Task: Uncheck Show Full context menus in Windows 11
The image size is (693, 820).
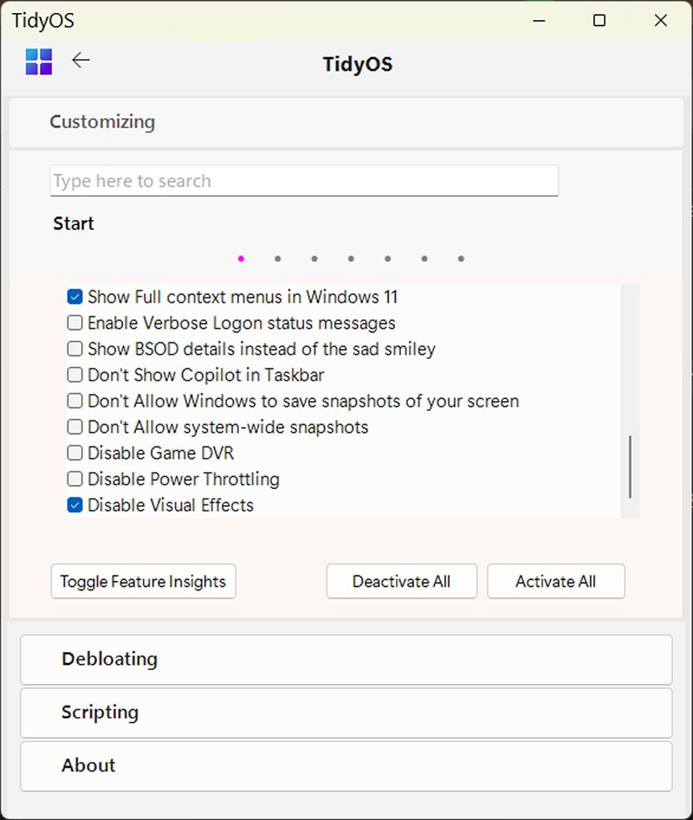Action: [x=75, y=297]
